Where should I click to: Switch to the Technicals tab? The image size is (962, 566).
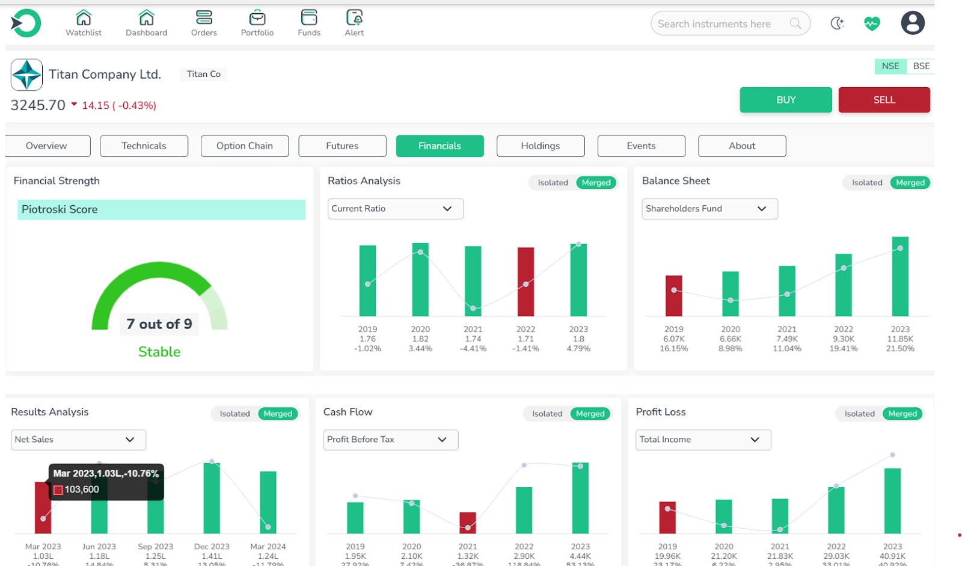point(144,146)
